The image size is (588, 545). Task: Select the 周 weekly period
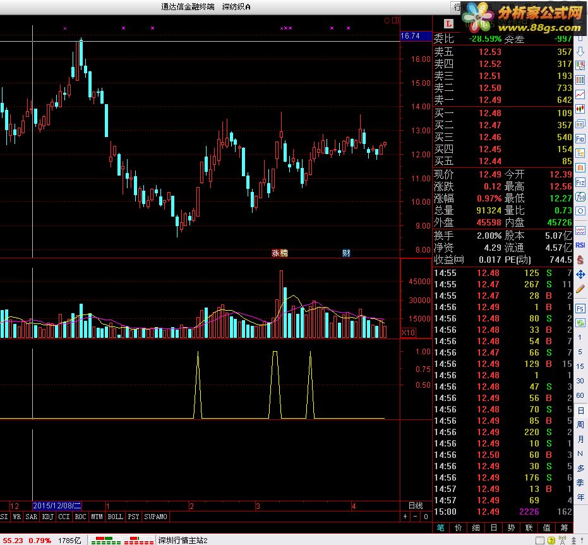click(x=580, y=424)
